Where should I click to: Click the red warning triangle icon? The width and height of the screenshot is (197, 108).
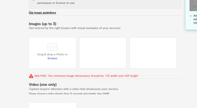click(31, 76)
